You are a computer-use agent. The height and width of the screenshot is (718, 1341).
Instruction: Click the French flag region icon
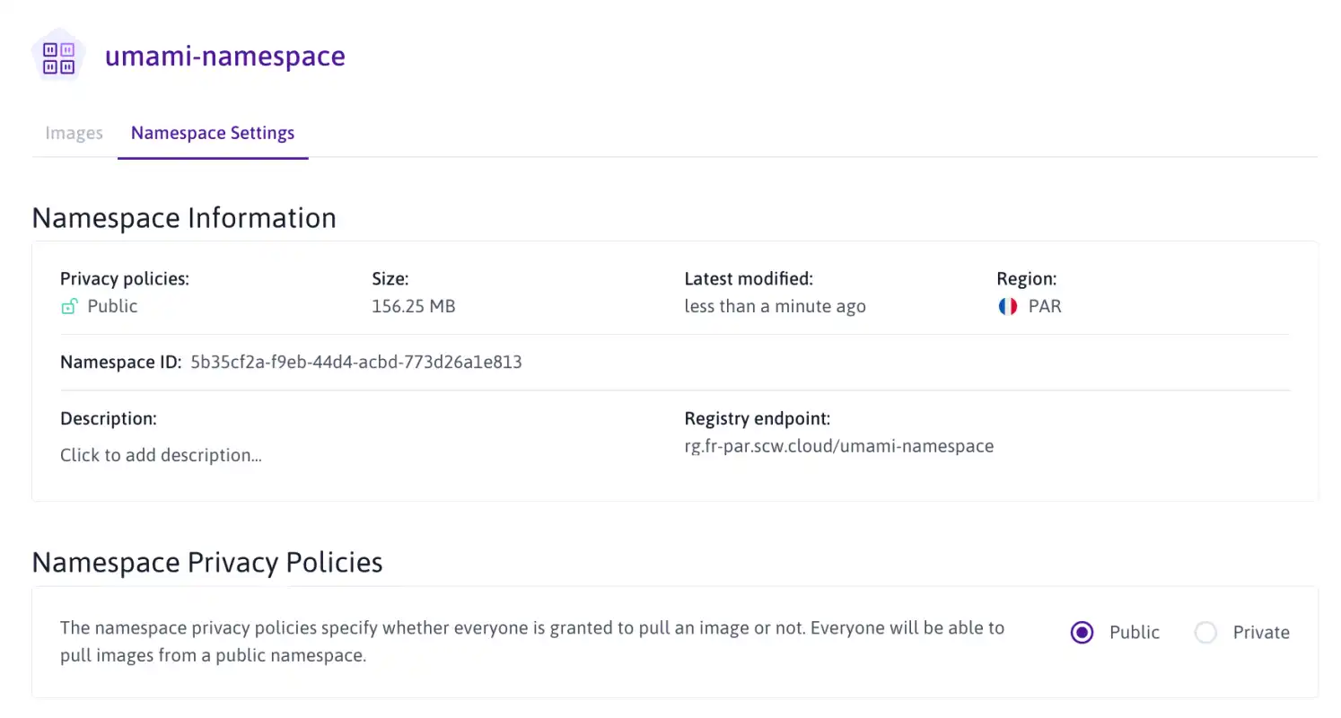tap(1007, 306)
